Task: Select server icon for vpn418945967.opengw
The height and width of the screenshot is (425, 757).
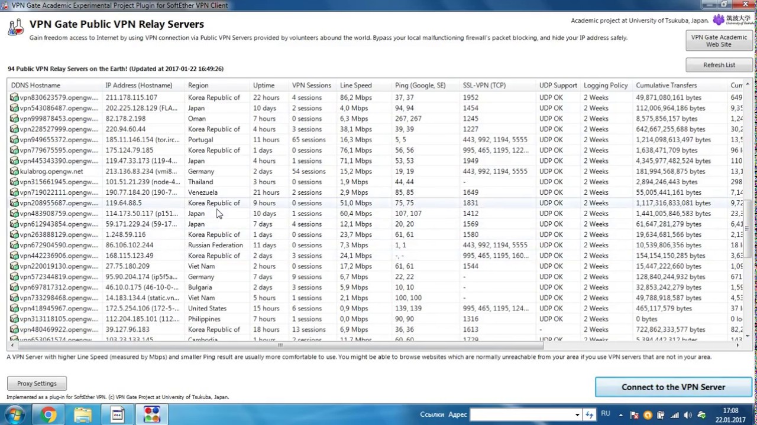Action: coord(14,308)
